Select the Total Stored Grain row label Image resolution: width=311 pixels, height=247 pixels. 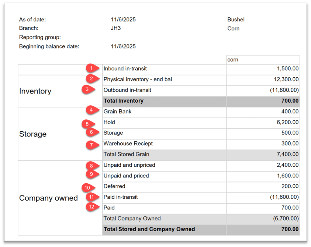tap(126, 154)
